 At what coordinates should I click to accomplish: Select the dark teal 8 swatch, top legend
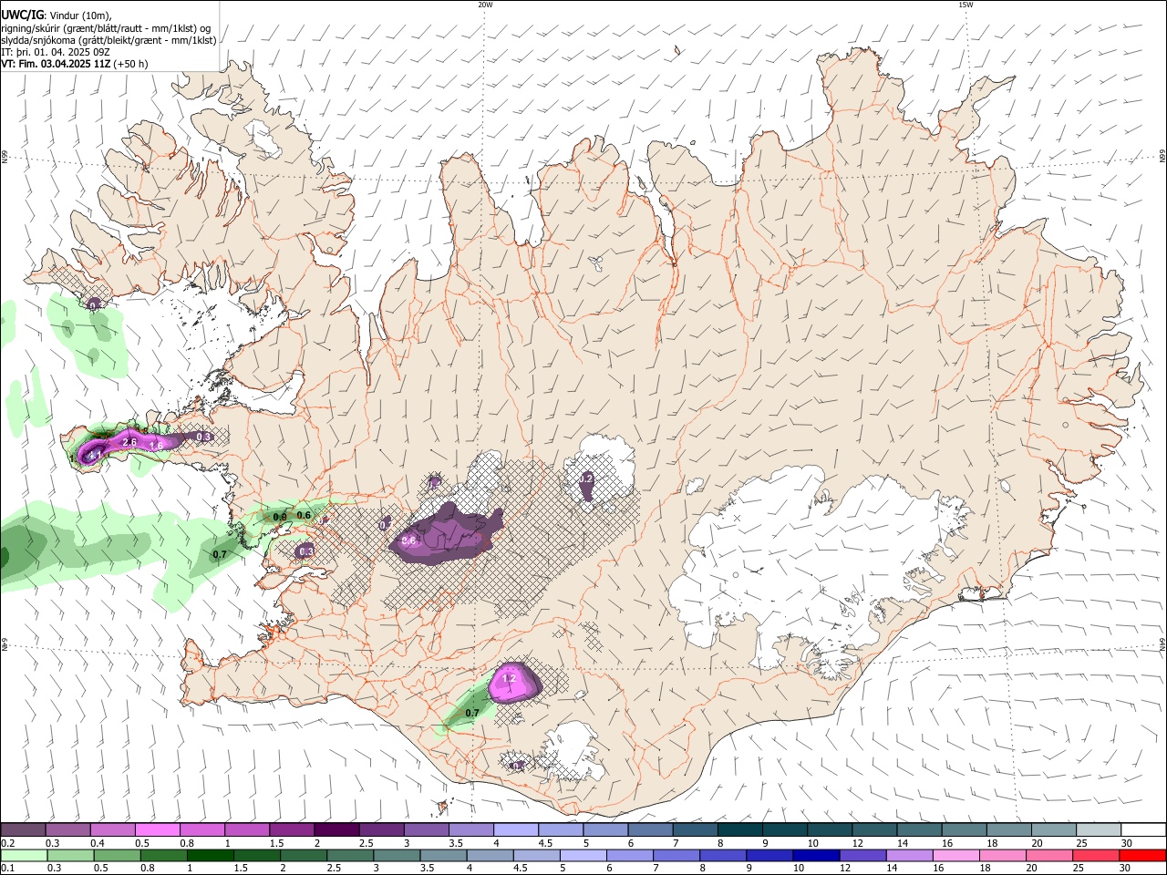pos(739,829)
